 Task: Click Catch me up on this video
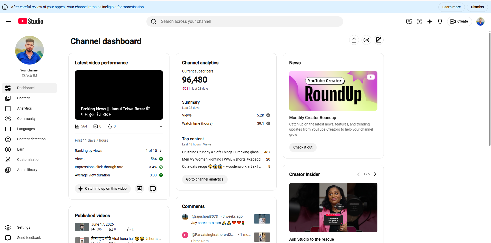point(103,189)
